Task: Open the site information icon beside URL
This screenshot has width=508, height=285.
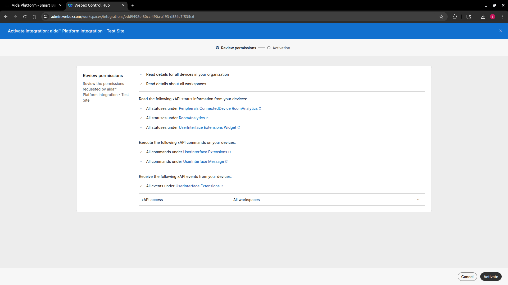Action: pos(46,17)
